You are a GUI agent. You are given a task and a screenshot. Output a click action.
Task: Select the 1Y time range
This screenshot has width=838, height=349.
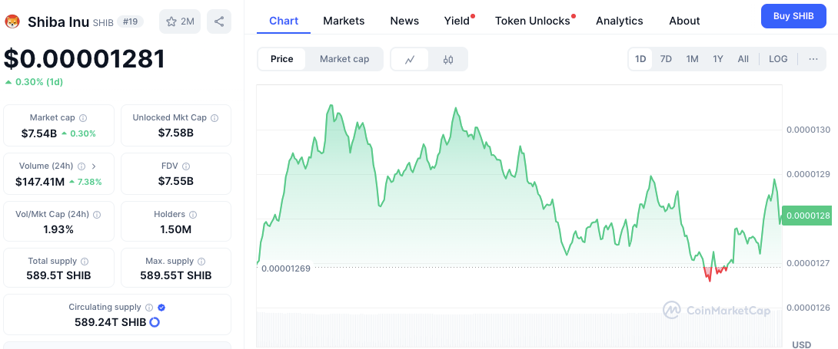718,59
